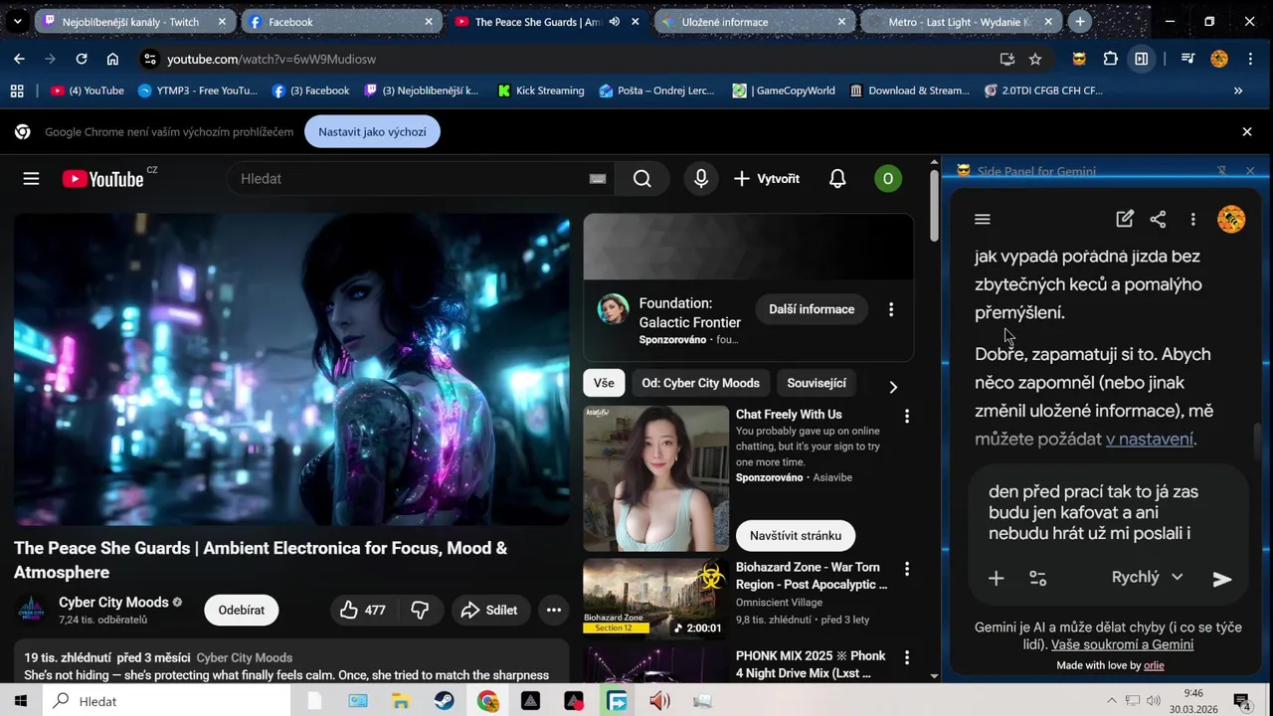Viewport: 1273px width, 716px height.
Task: Like the video with 477 likes
Action: [x=362, y=611]
